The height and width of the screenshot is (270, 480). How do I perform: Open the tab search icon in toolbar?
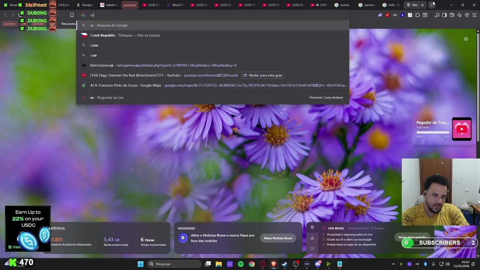point(425,15)
